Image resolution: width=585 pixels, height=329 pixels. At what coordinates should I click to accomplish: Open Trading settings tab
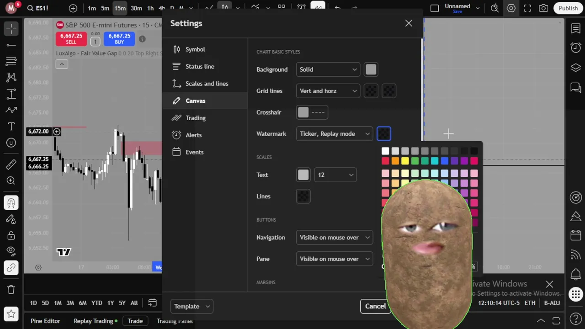pos(205,118)
